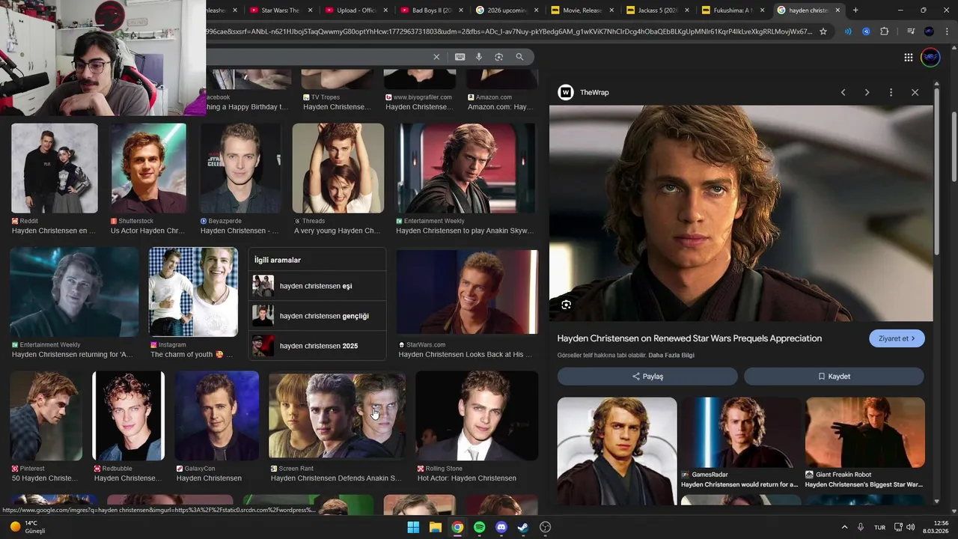Switch to the Movie, Release tab

(582, 10)
